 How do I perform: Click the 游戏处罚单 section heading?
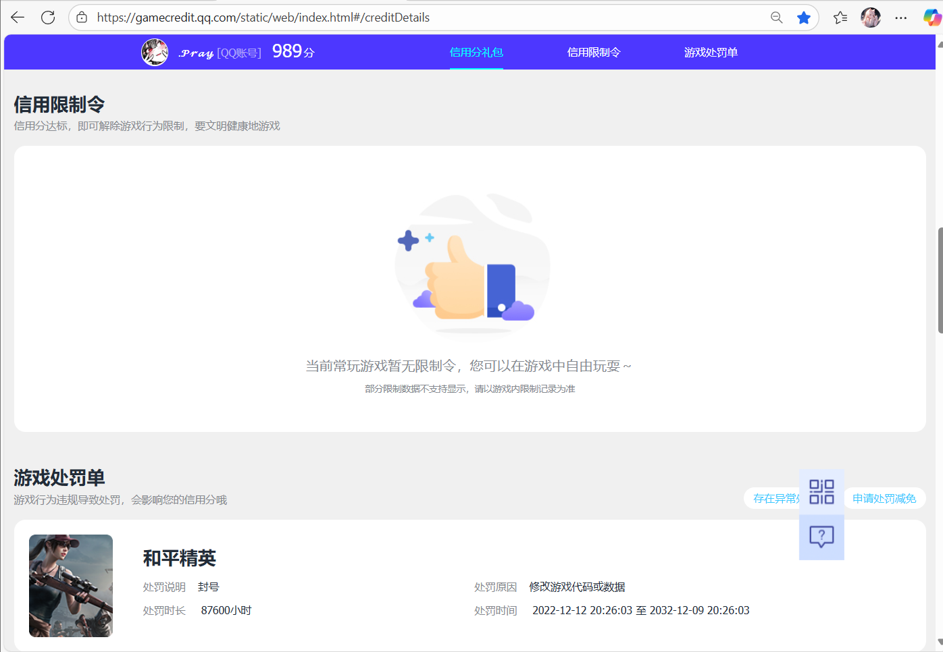pyautogui.click(x=59, y=478)
